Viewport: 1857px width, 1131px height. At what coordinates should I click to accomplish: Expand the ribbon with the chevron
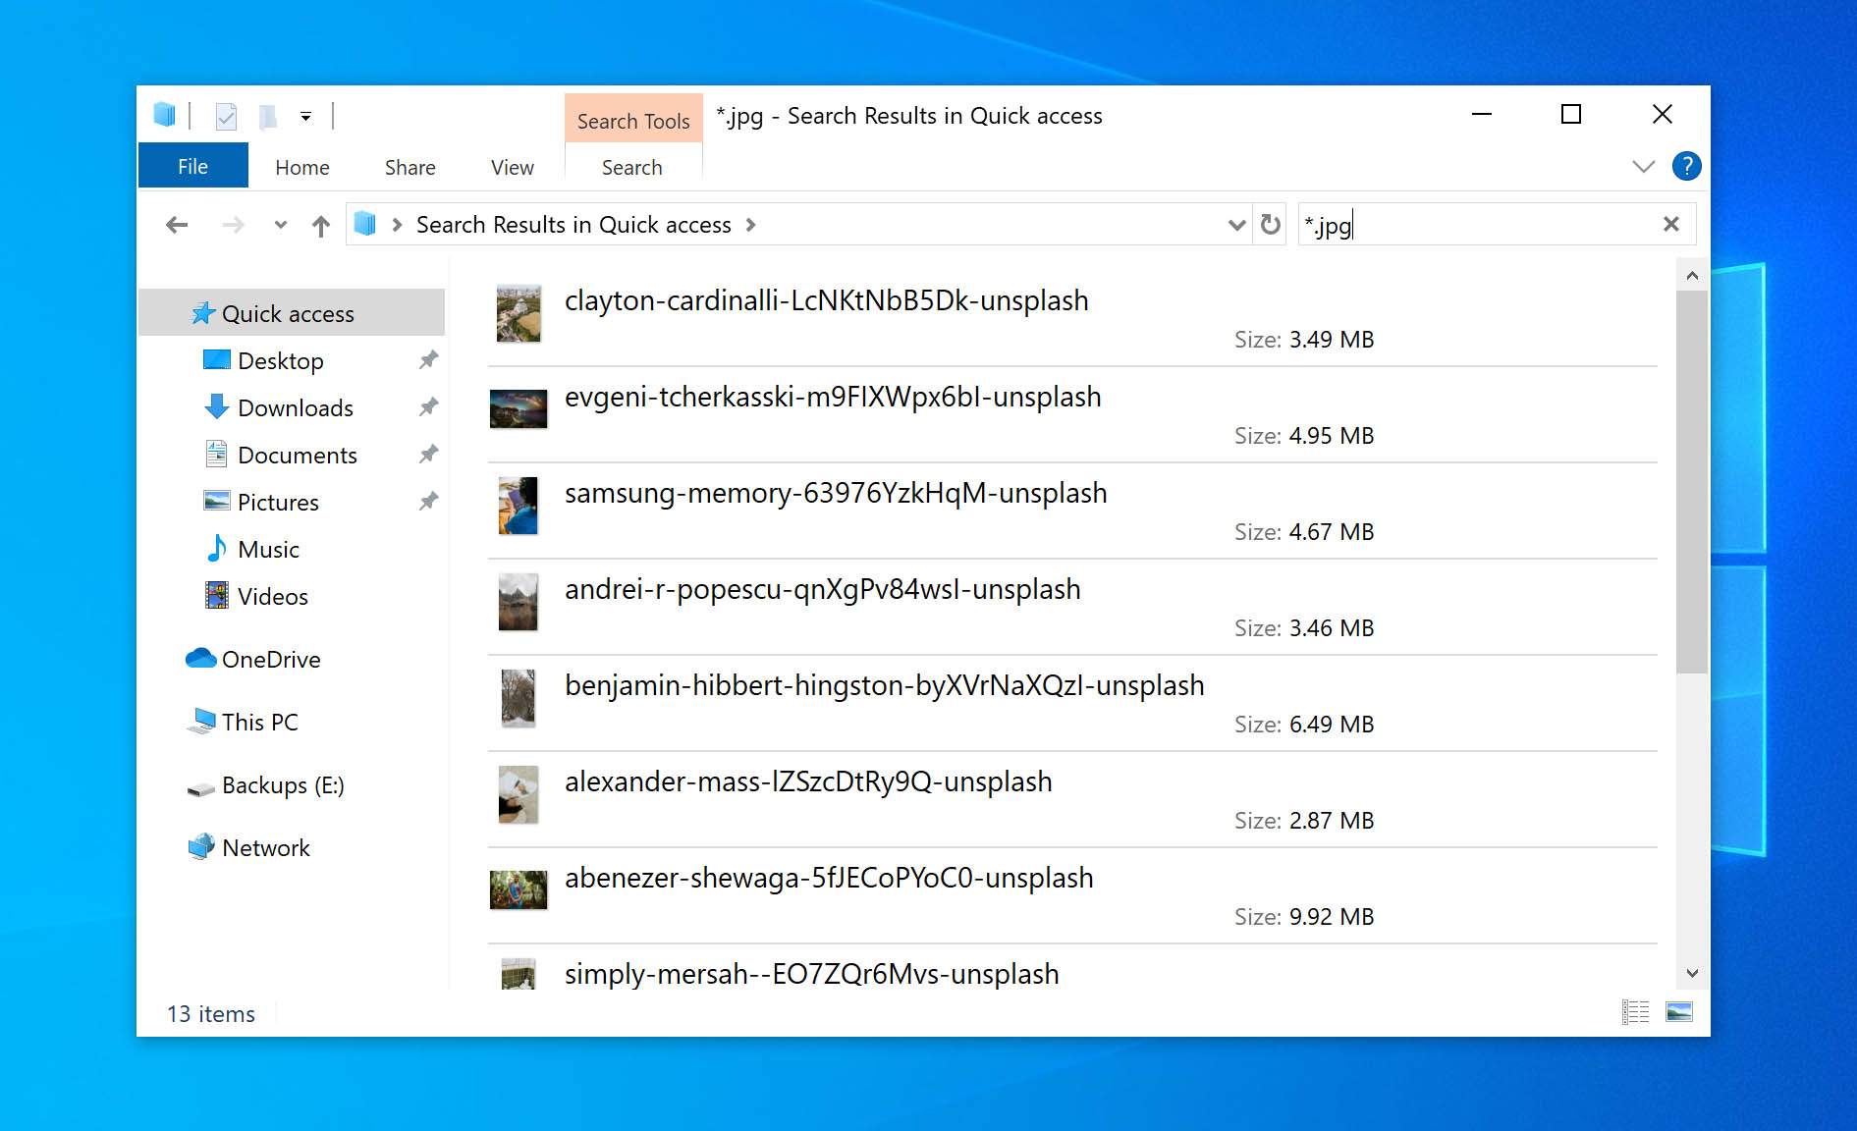(x=1643, y=167)
